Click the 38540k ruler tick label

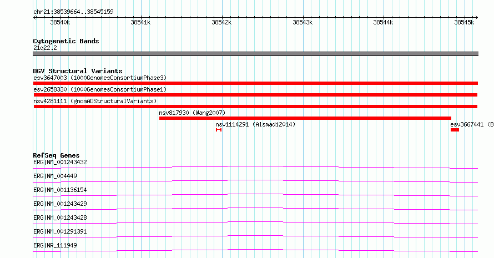(60, 22)
